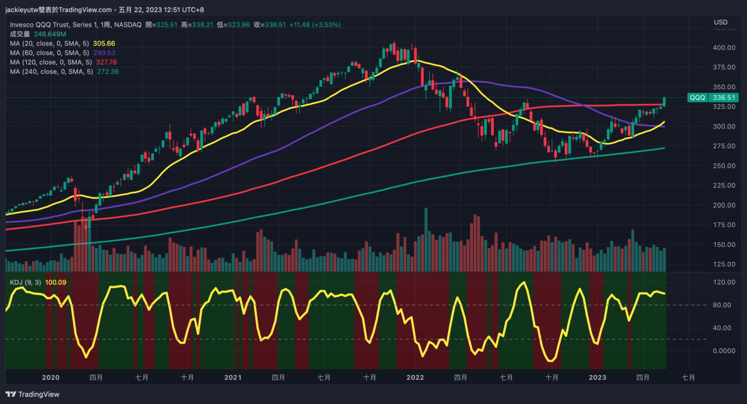Click the QQQ ticker tag on price axis

(698, 98)
